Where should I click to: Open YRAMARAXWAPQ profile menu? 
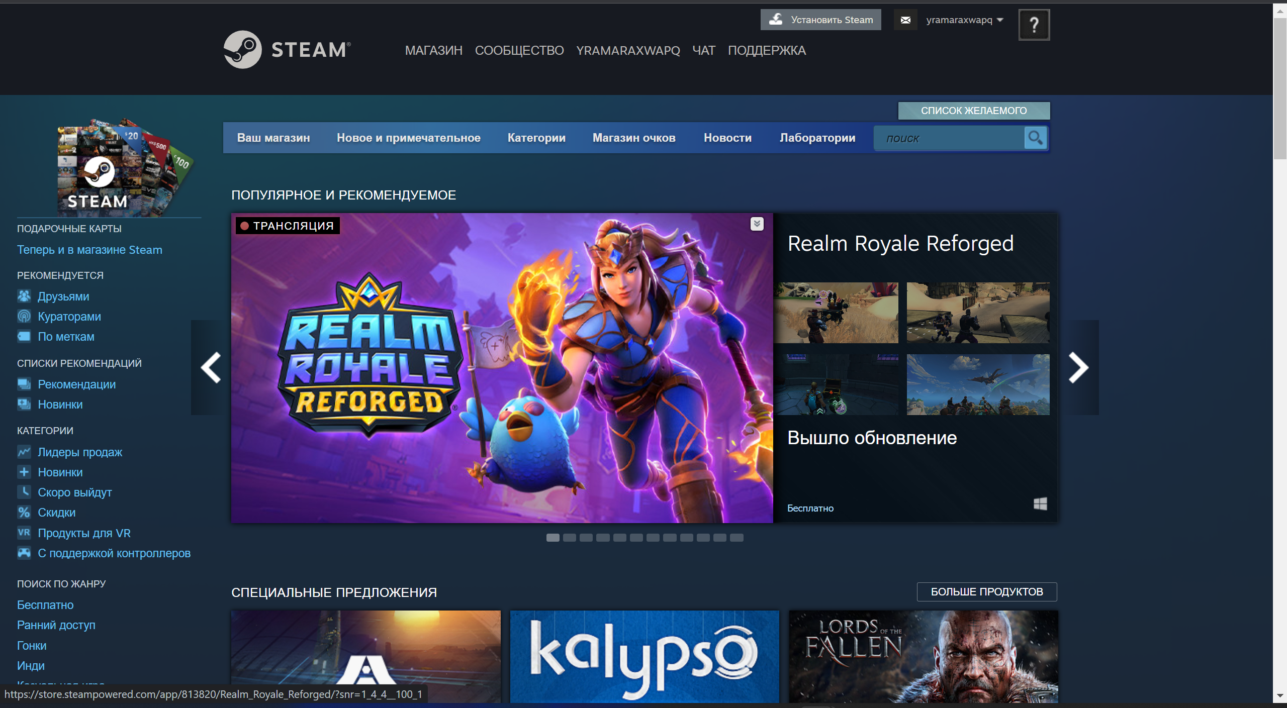(x=628, y=50)
